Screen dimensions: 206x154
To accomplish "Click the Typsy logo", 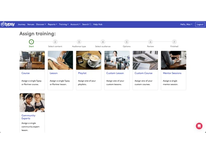I will [8, 24].
